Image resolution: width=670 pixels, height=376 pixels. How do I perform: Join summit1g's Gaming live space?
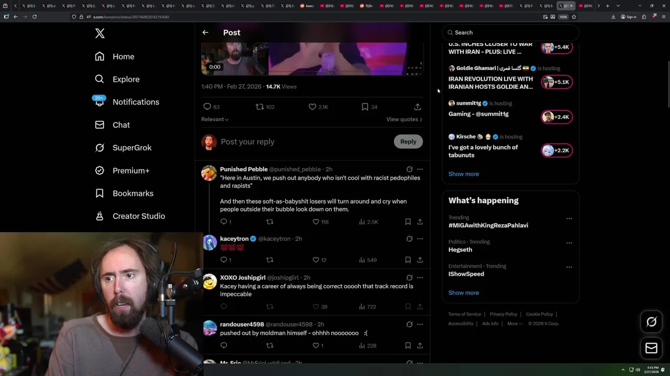(557, 117)
